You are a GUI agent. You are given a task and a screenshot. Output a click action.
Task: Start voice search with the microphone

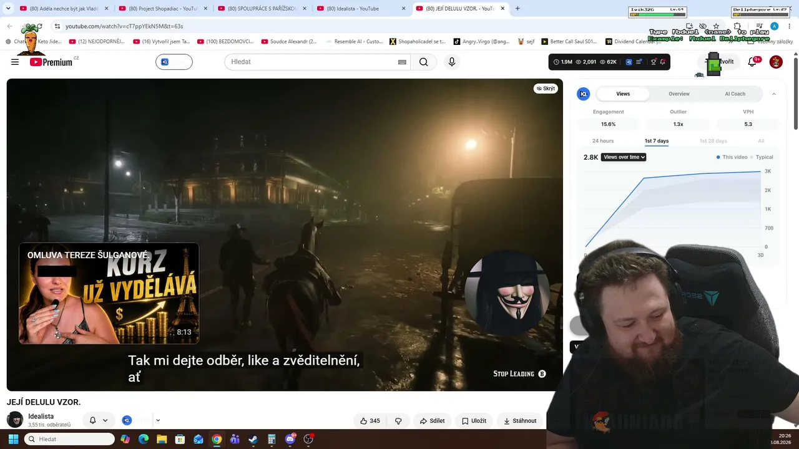(452, 62)
